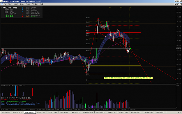The width and height of the screenshot is (182, 114).
Task: Switch to the GBPUSD,M1 chart tab
Action: tap(160, 112)
